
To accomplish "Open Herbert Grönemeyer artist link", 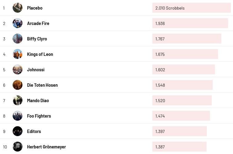I will tap(46, 147).
